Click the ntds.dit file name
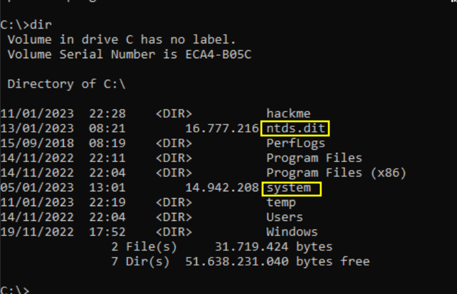 coord(296,129)
